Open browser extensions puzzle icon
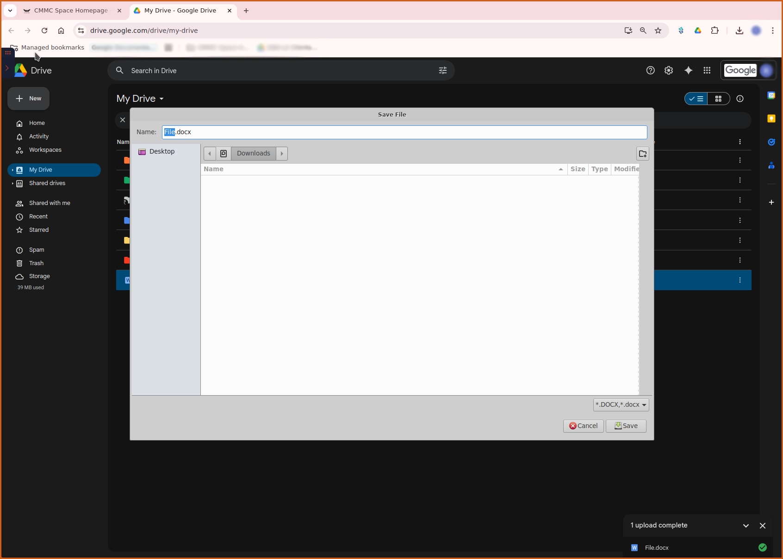This screenshot has width=783, height=559. tap(715, 31)
